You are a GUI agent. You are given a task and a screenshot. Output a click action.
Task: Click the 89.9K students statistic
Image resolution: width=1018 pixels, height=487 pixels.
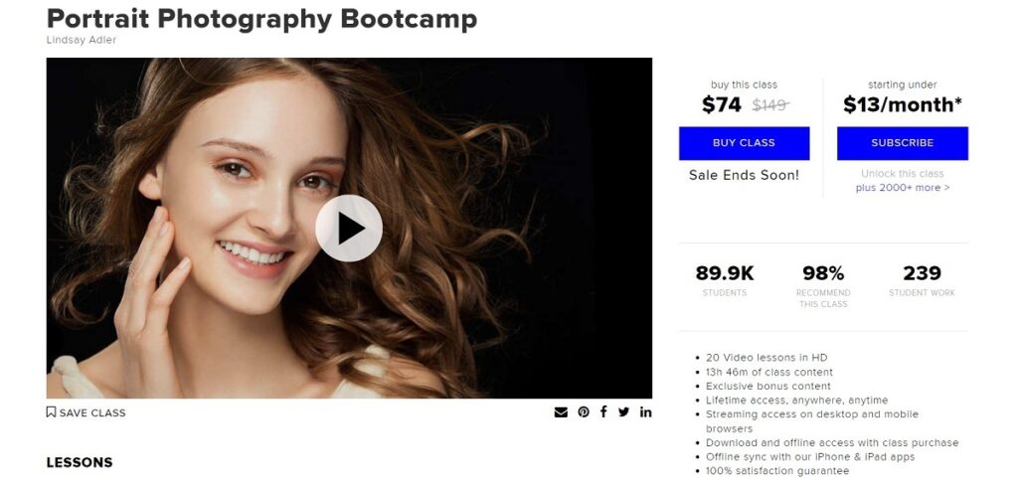click(x=725, y=280)
